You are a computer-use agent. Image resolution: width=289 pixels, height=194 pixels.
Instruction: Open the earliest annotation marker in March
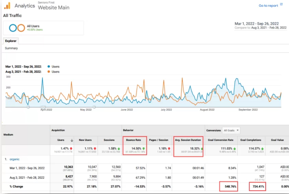pos(28,107)
